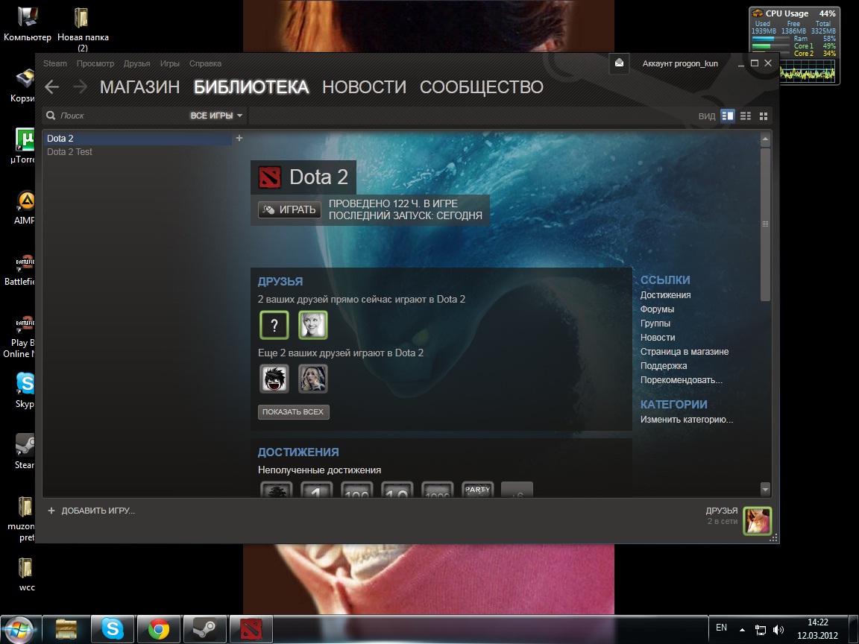Go to the БИБЛИОТЕКА tab
The width and height of the screenshot is (859, 644).
pyautogui.click(x=251, y=87)
